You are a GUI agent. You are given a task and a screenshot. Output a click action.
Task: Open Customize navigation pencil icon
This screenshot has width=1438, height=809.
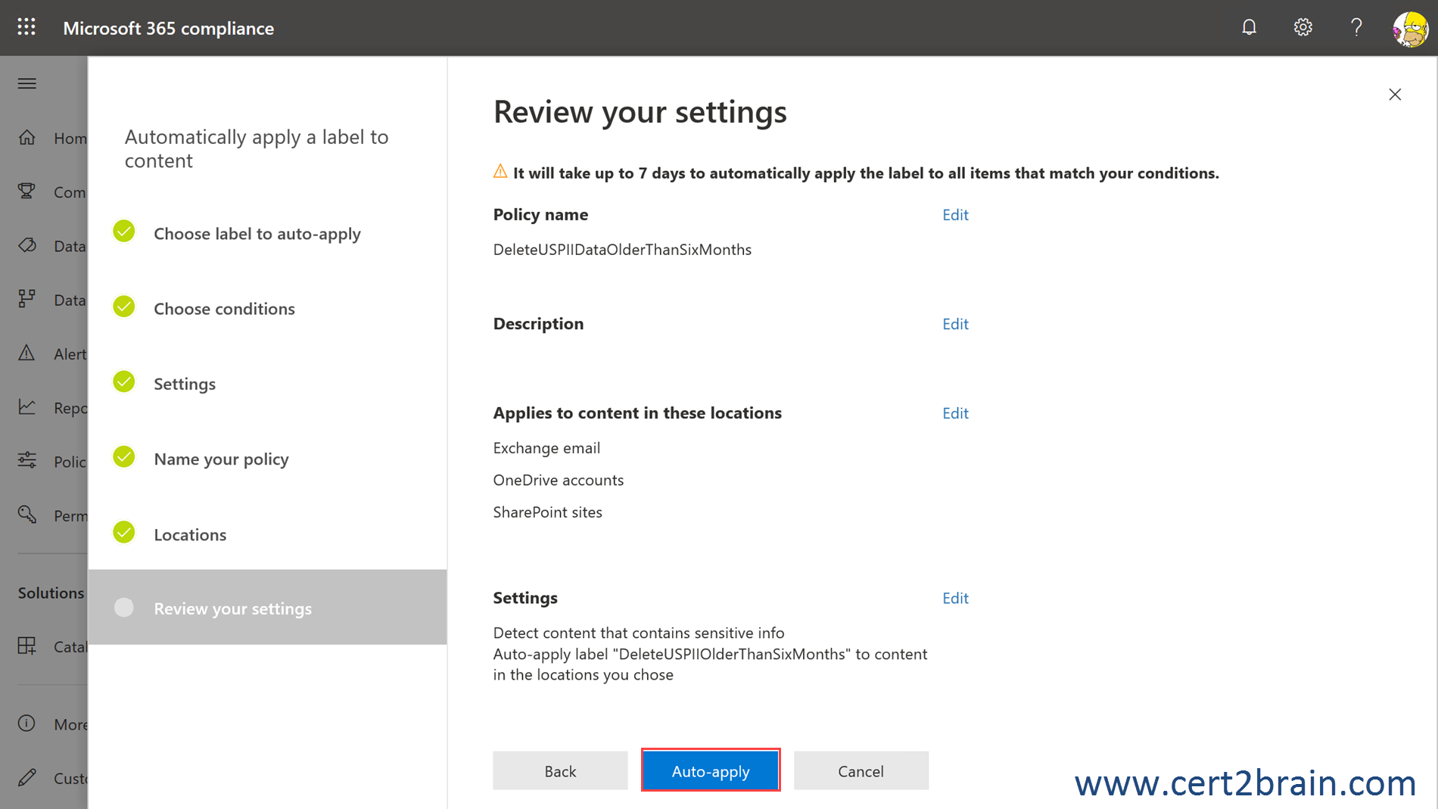pos(27,777)
